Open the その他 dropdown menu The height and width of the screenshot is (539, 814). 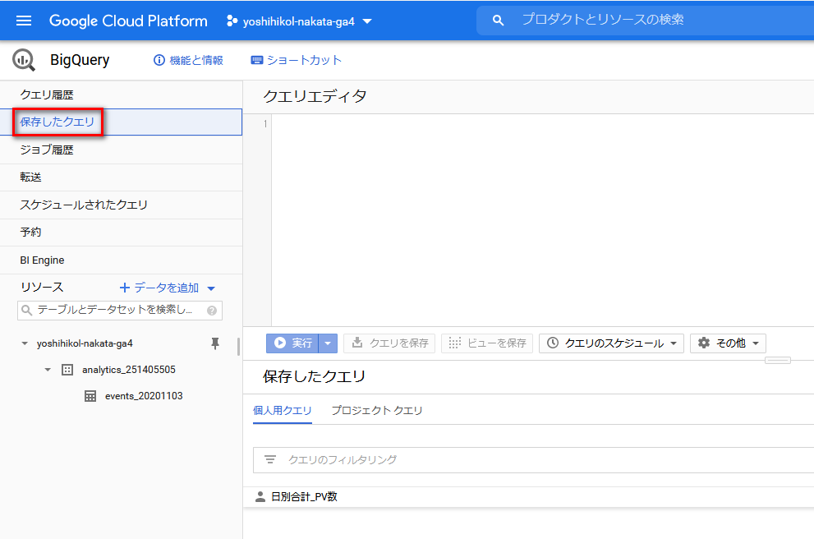click(728, 343)
